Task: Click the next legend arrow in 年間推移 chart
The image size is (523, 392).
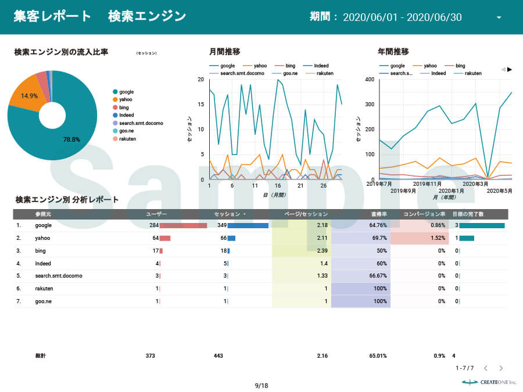Action: [x=510, y=70]
